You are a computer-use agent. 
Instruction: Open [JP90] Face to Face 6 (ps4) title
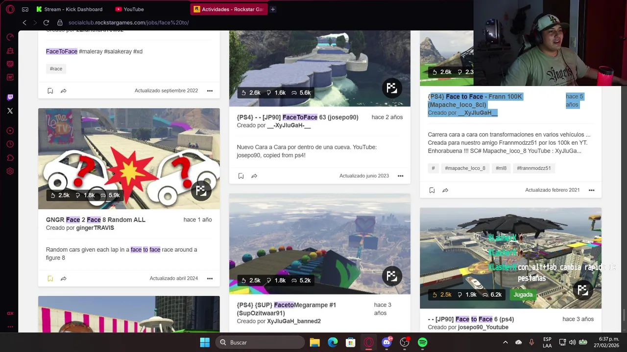[471, 319]
